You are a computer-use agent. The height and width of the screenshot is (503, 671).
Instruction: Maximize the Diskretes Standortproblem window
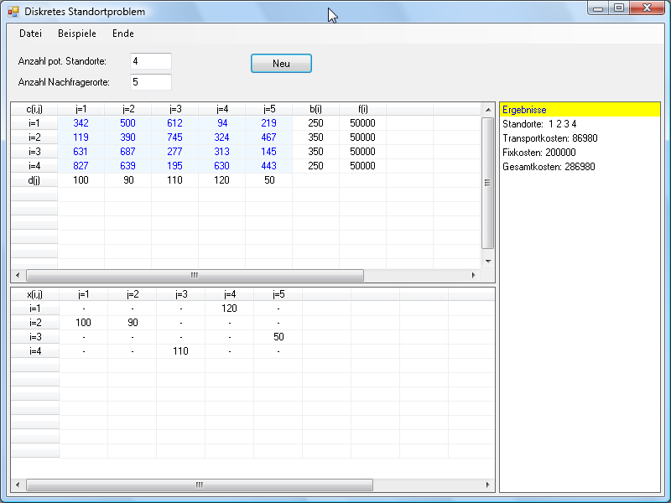click(x=619, y=8)
